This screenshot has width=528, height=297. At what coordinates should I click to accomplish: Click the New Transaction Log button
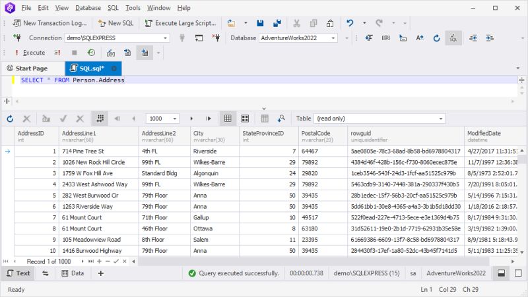[49, 23]
